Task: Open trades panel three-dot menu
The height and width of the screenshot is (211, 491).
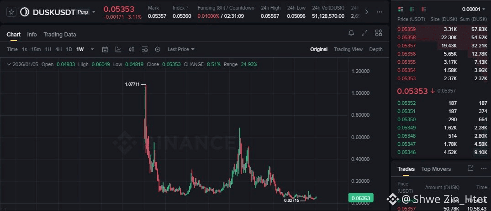Action: [483, 168]
